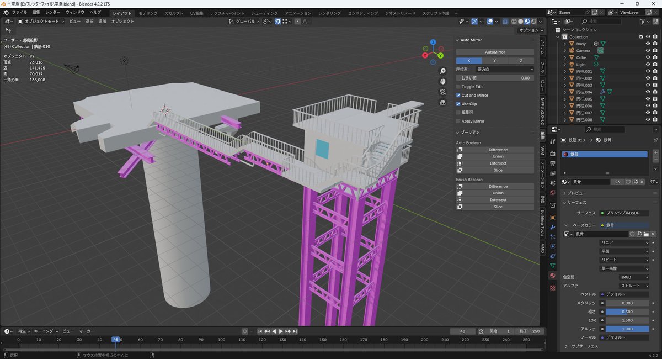Toggle X-ray display in the viewport header
This screenshot has height=359, width=662.
505,21
